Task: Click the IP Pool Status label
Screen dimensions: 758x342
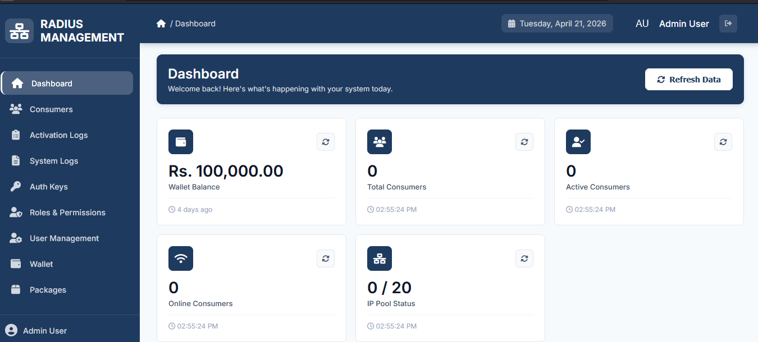Action: [391, 303]
